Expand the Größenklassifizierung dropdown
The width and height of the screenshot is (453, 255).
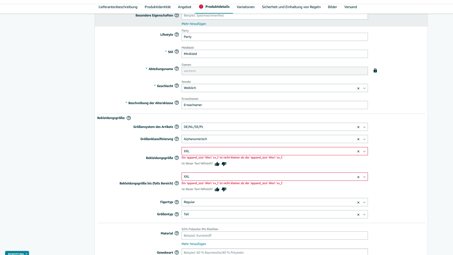click(364, 139)
